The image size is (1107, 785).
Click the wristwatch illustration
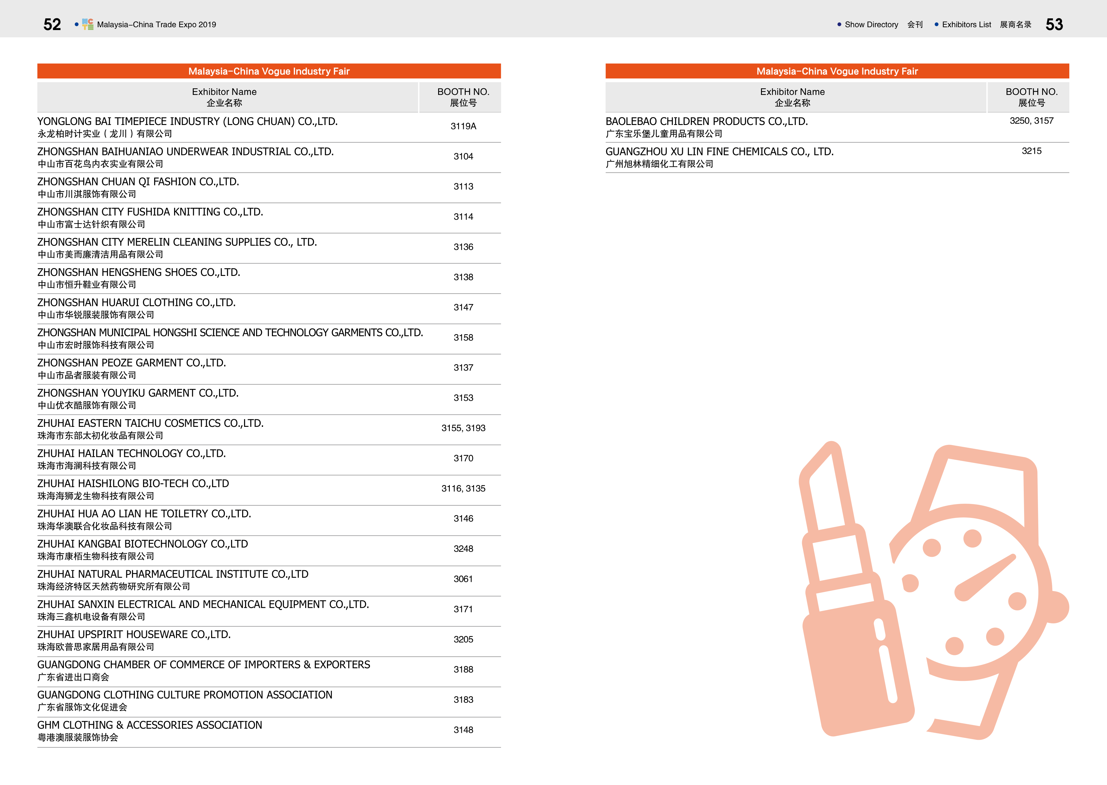(x=979, y=592)
